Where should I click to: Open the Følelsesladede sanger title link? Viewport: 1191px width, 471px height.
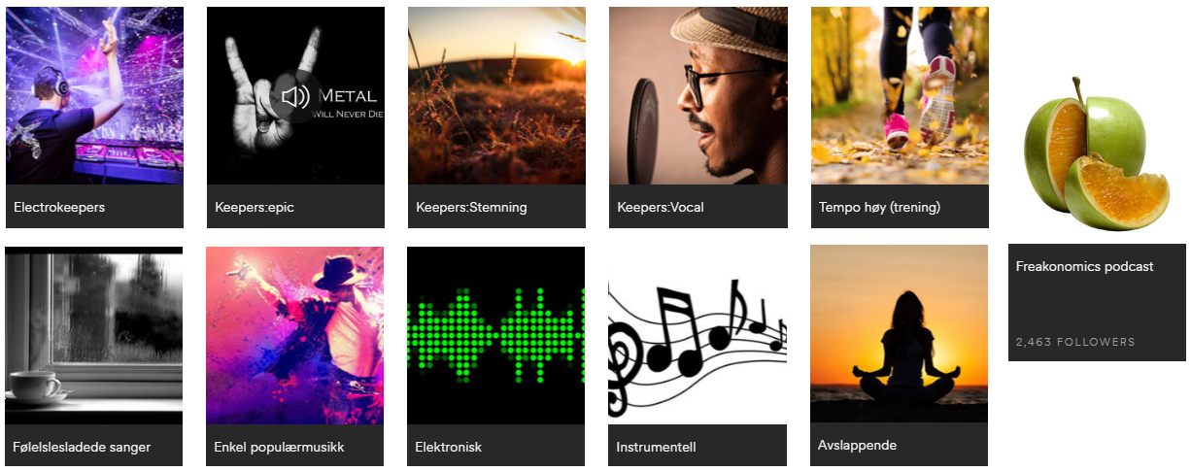[82, 447]
